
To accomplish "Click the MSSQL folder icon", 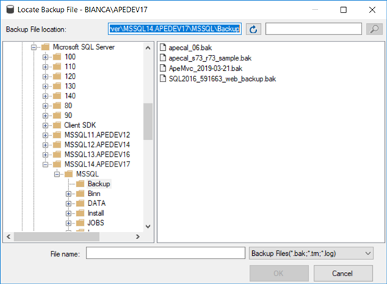I will click(x=69, y=174).
